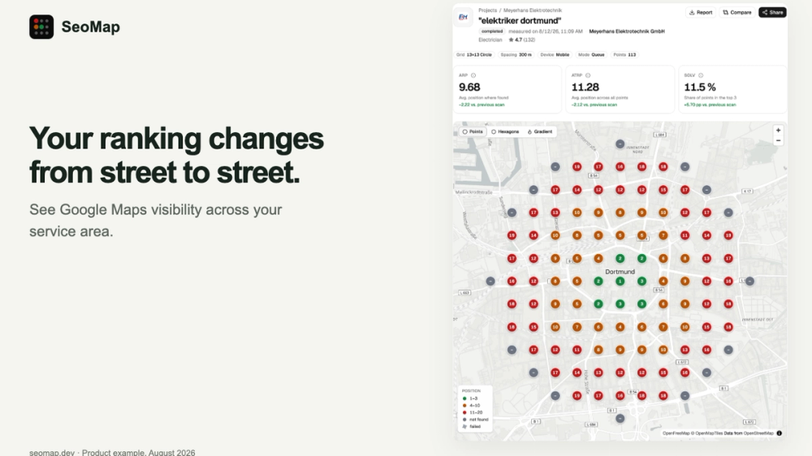The width and height of the screenshot is (812, 456).
Task: Select the Hexagons map view
Action: 505,132
